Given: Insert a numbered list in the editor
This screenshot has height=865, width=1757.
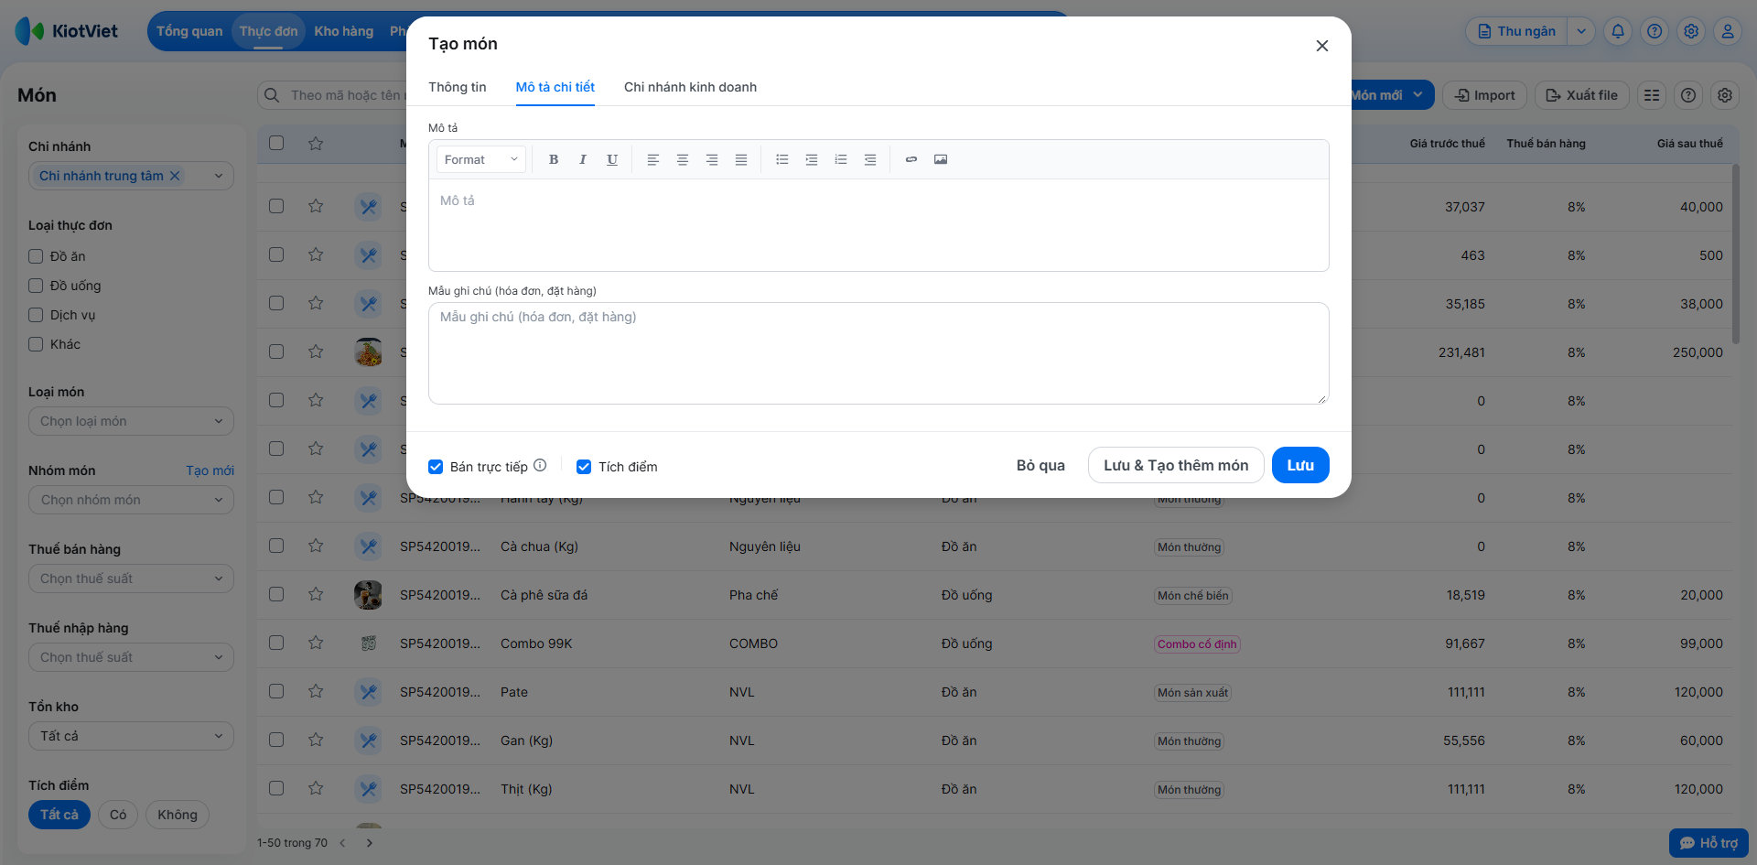Looking at the screenshot, I should [x=841, y=159].
